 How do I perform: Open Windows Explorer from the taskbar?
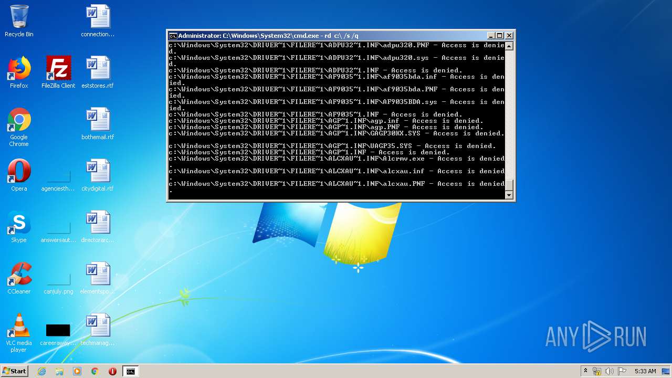pyautogui.click(x=59, y=371)
